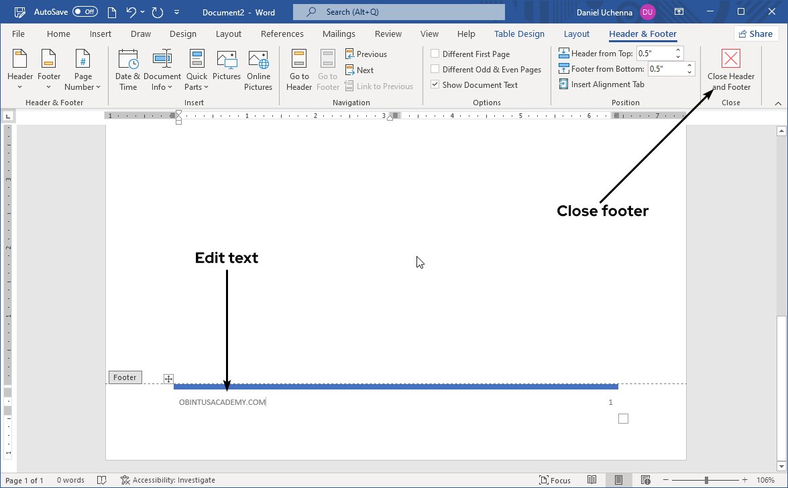Screen dimensions: 788x488
Task: Insert Pictures from the ribbon
Action: [x=227, y=60]
